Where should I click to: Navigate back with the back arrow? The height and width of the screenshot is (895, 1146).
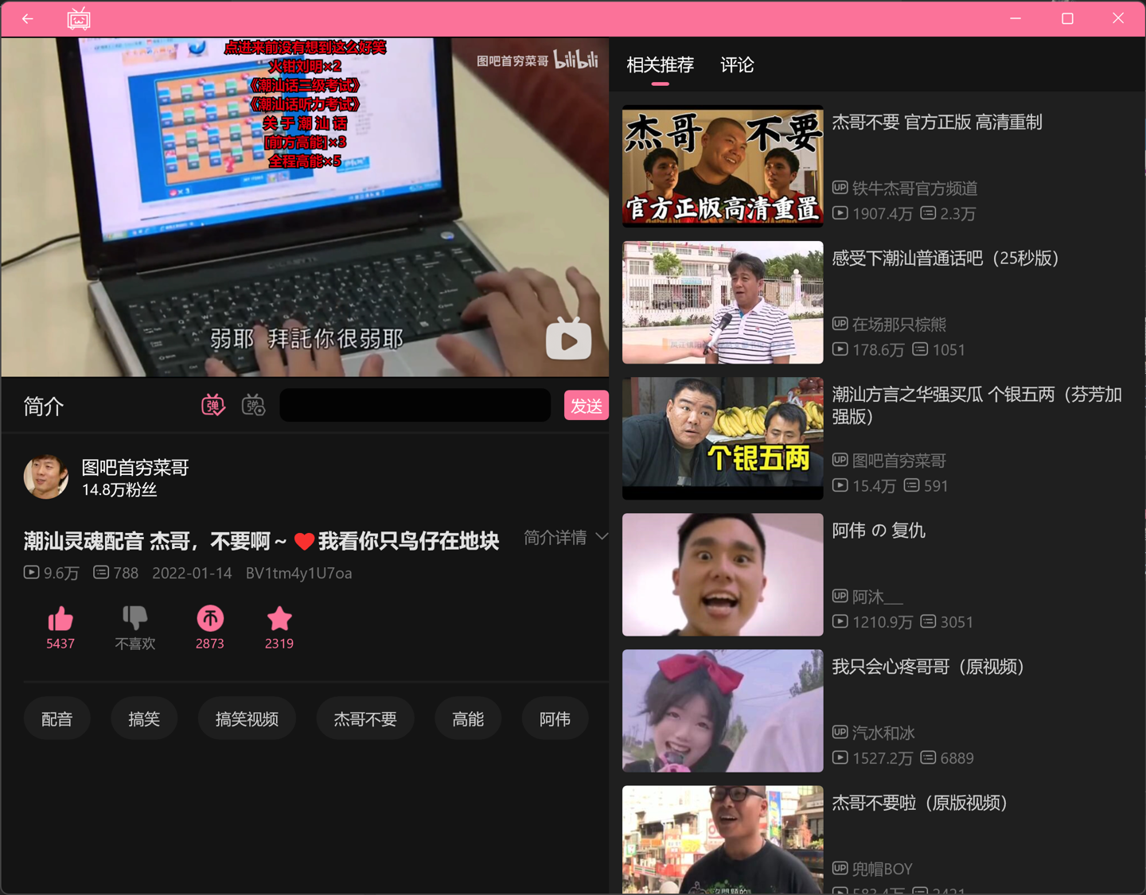click(27, 18)
